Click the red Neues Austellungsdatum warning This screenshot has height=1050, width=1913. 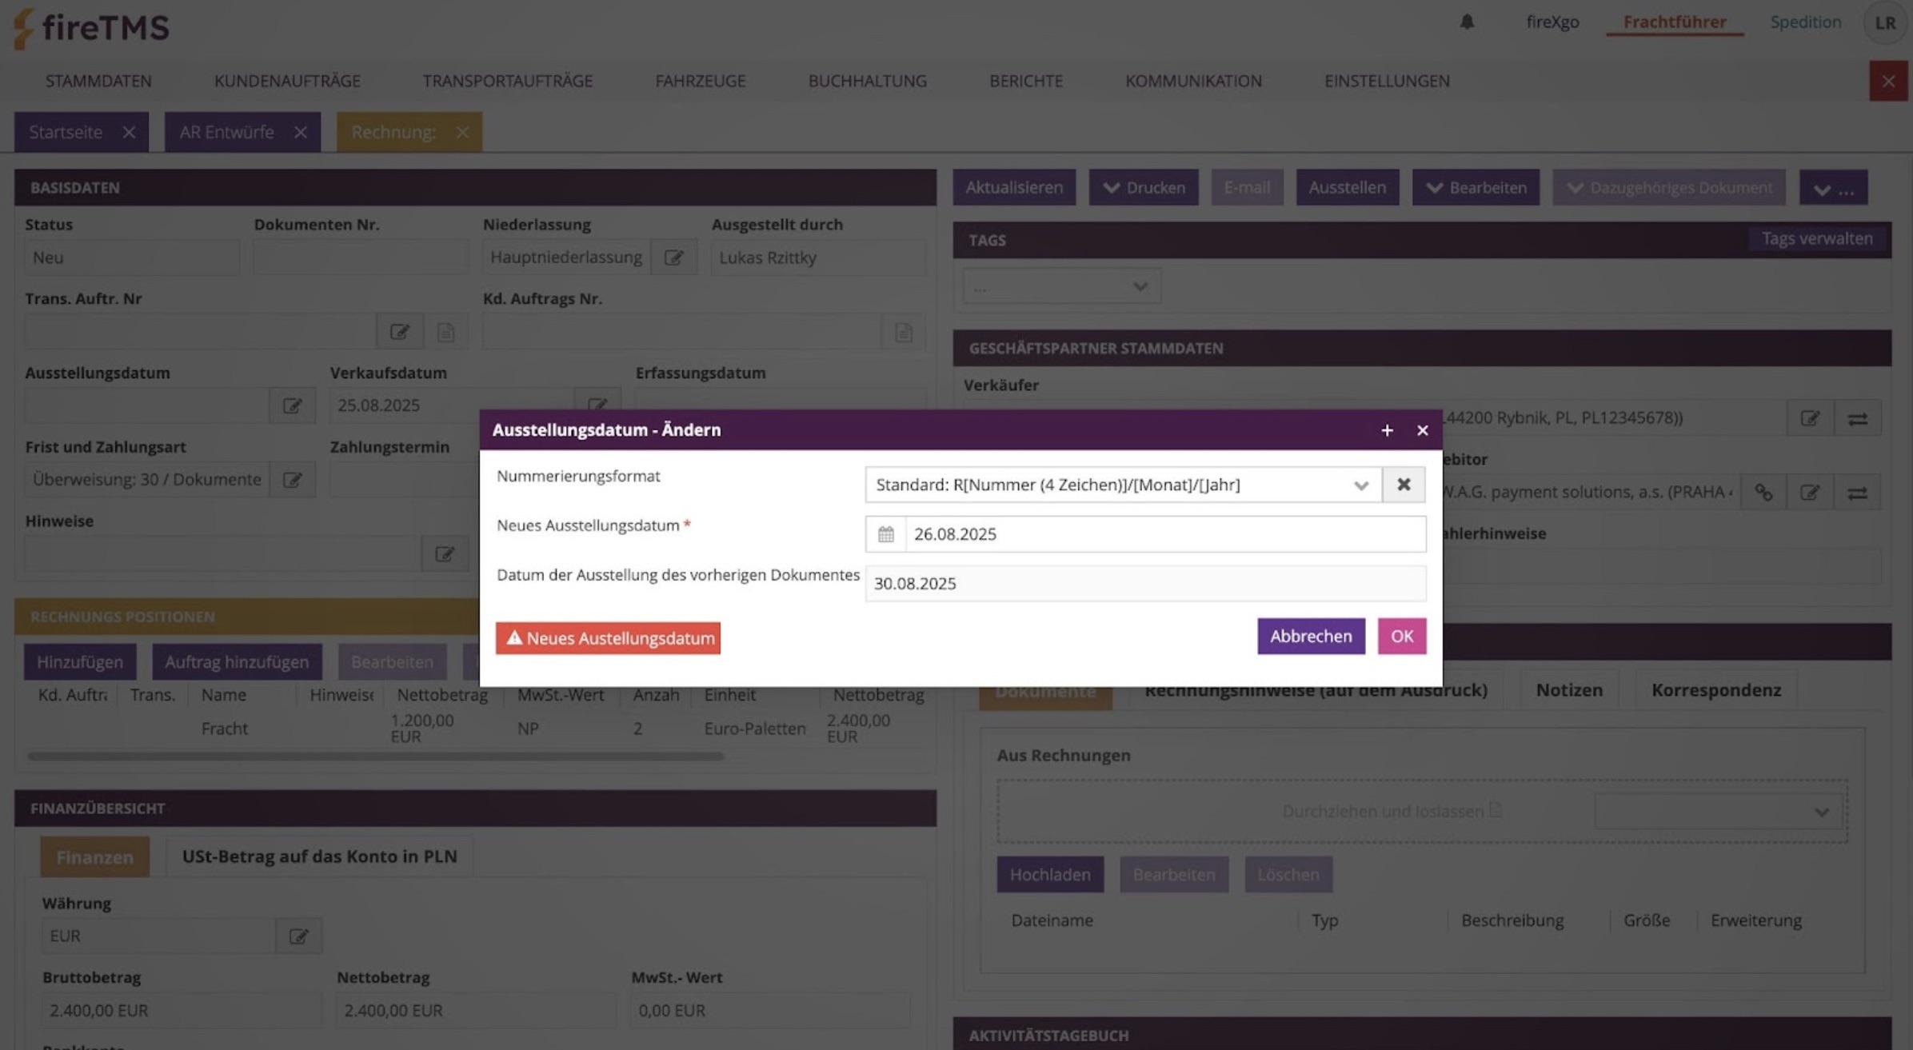tap(608, 638)
